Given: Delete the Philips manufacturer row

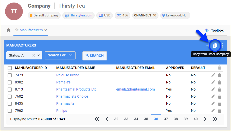Looking at the screenshot, I should click(x=220, y=111).
